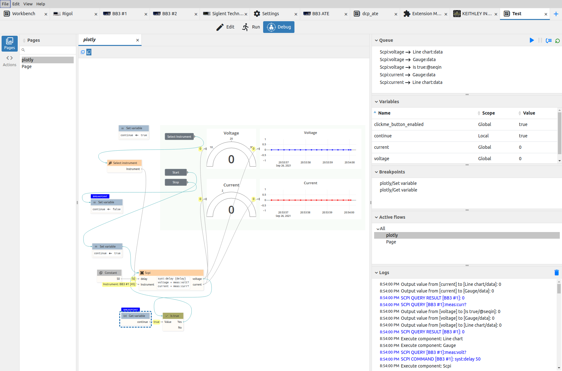562x371 pixels.
Task: Open the Help menu
Action: (x=41, y=4)
